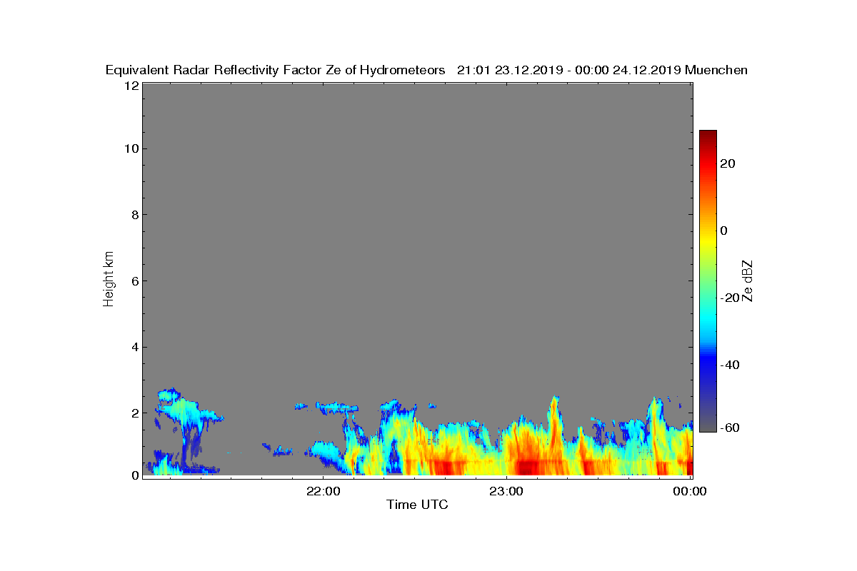Click the 00:00 time axis label
This screenshot has height=571, width=857.
(x=690, y=491)
